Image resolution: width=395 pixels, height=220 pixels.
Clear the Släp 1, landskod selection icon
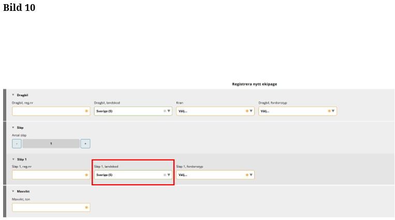[x=165, y=175]
